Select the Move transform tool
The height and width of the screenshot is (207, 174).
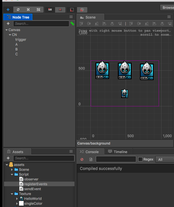coord(8,9)
